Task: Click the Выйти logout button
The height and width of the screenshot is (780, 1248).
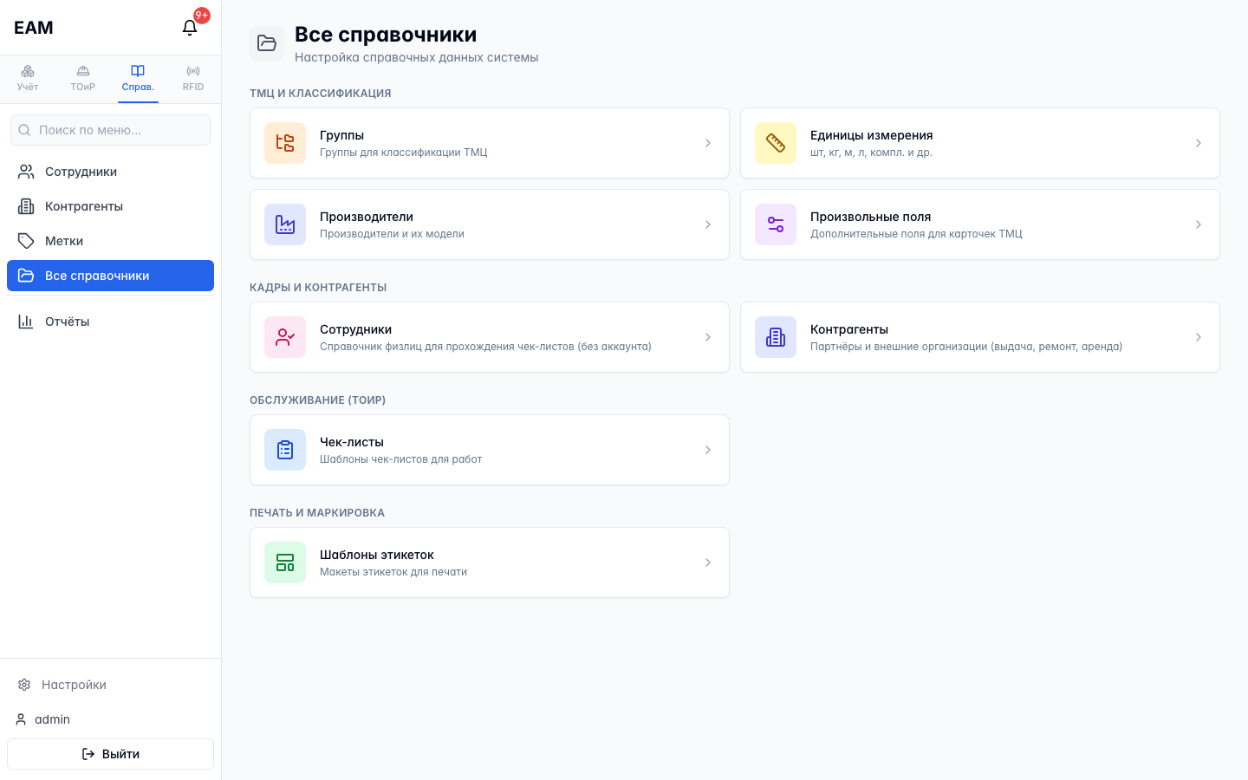Action: (x=110, y=754)
